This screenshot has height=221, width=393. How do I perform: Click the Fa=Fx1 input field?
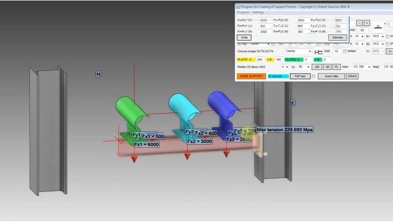pos(266,26)
